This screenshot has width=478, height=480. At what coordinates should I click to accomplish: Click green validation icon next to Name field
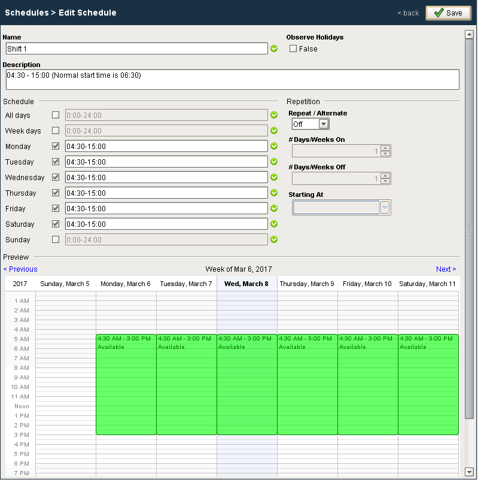pos(274,48)
